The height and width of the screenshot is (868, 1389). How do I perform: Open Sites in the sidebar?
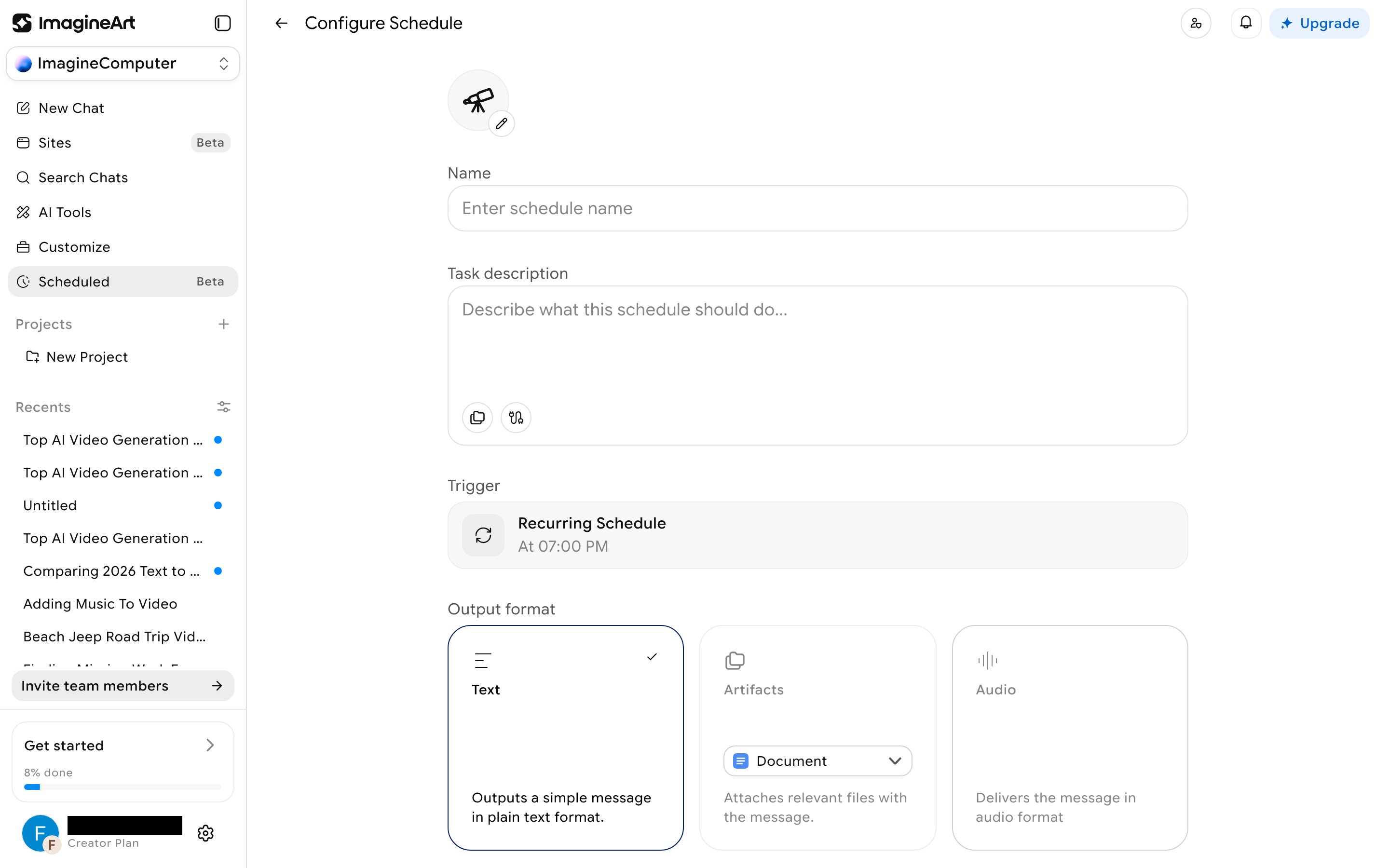123,142
